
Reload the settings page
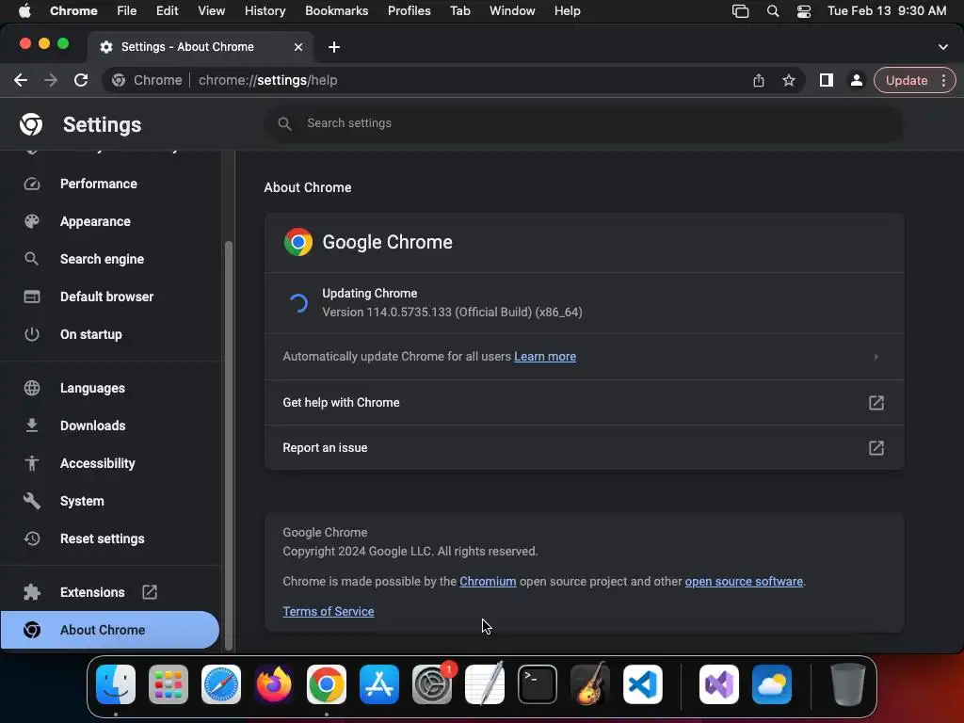pos(81,81)
